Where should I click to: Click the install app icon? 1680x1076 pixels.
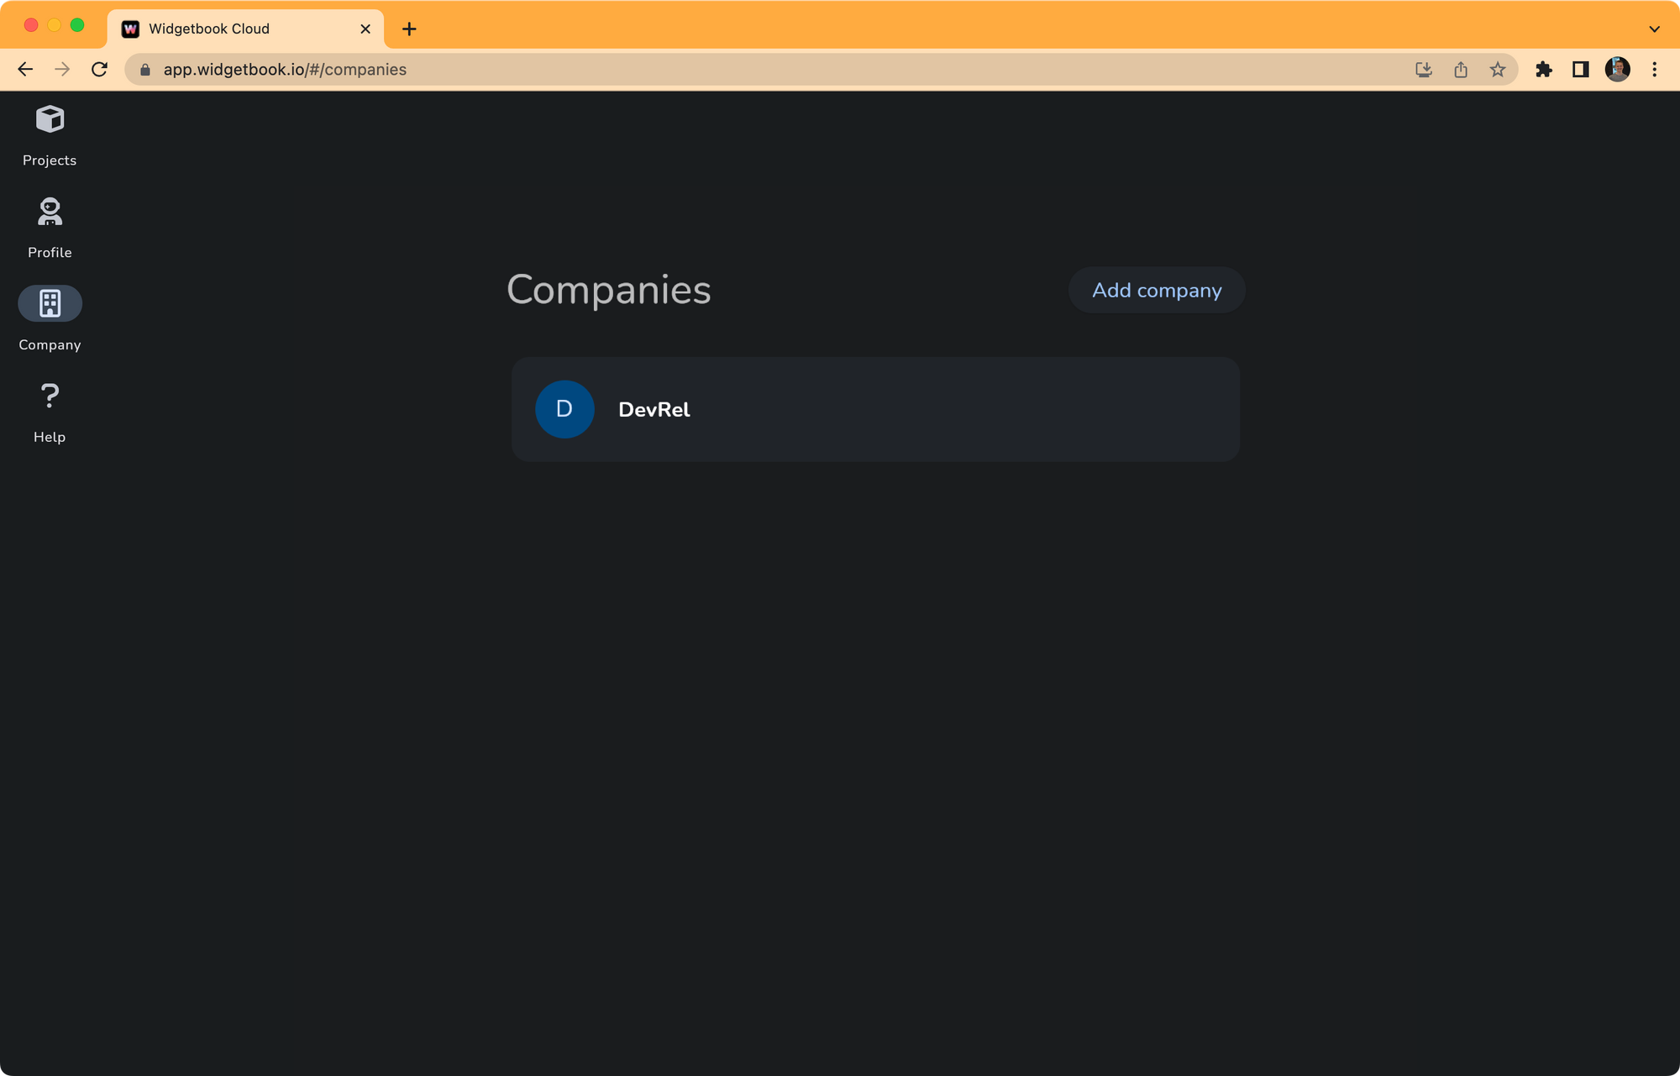pyautogui.click(x=1423, y=70)
